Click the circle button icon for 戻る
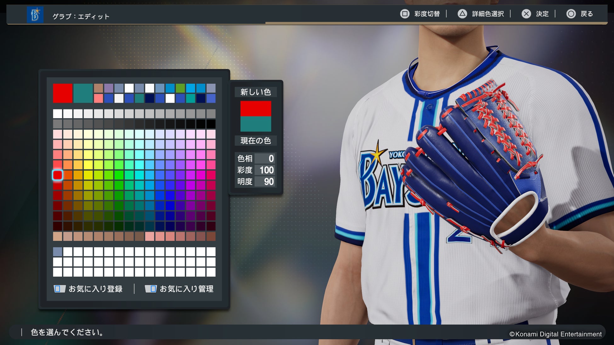The height and width of the screenshot is (345, 614). pyautogui.click(x=571, y=14)
